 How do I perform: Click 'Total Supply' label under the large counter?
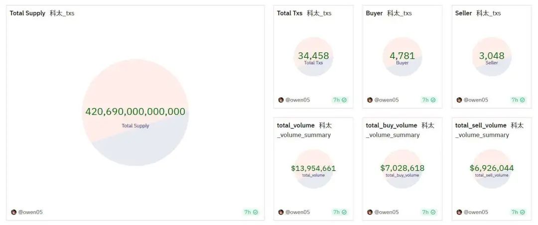pyautogui.click(x=135, y=126)
